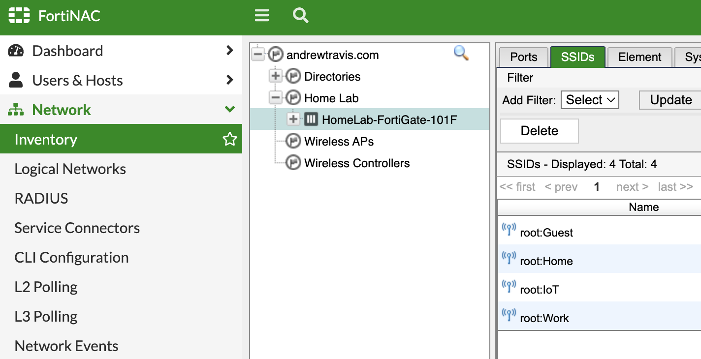Screen dimensions: 701x359
Task: Click the Delete button
Action: (x=540, y=131)
